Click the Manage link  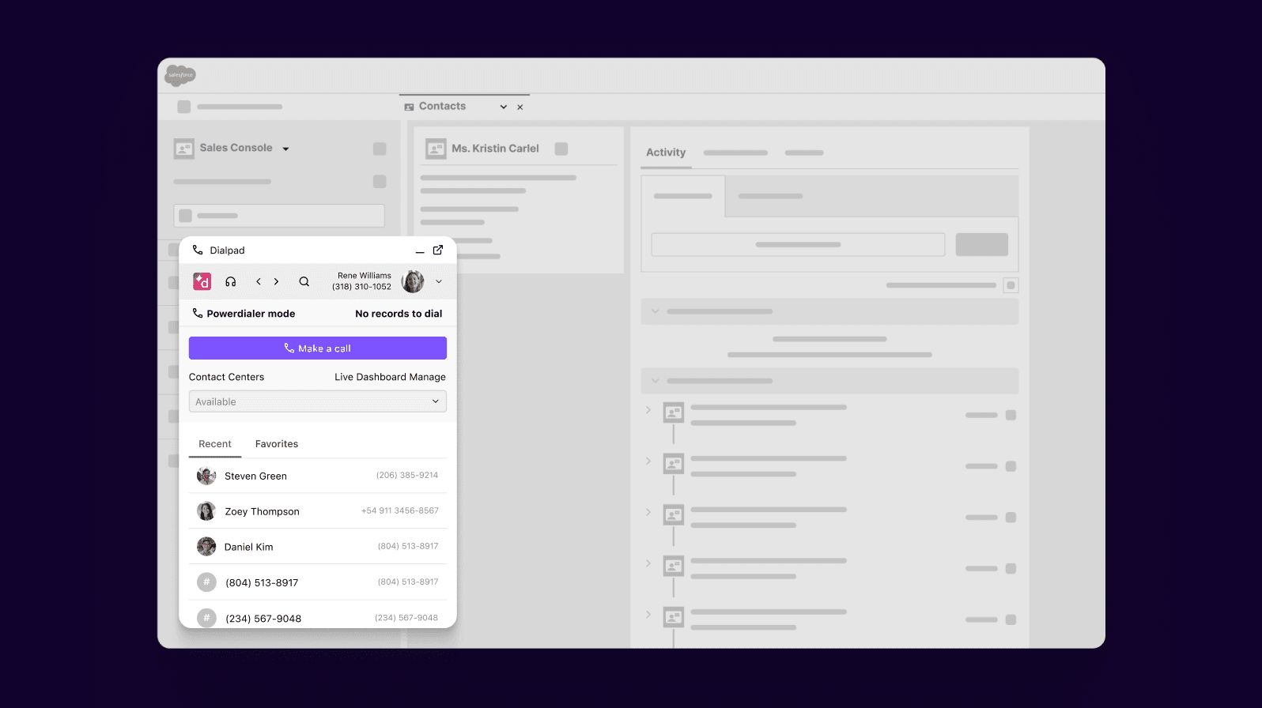click(428, 377)
